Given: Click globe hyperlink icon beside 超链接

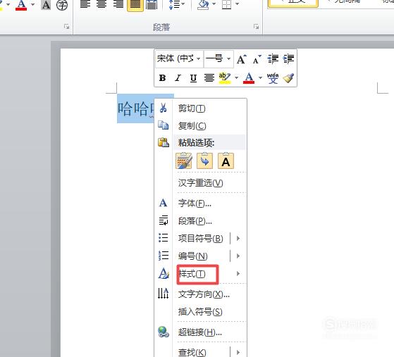Looking at the screenshot, I should pos(164,332).
